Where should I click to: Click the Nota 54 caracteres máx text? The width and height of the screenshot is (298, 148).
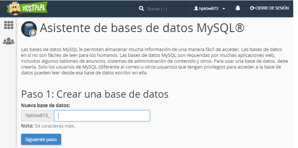[x=48, y=126]
